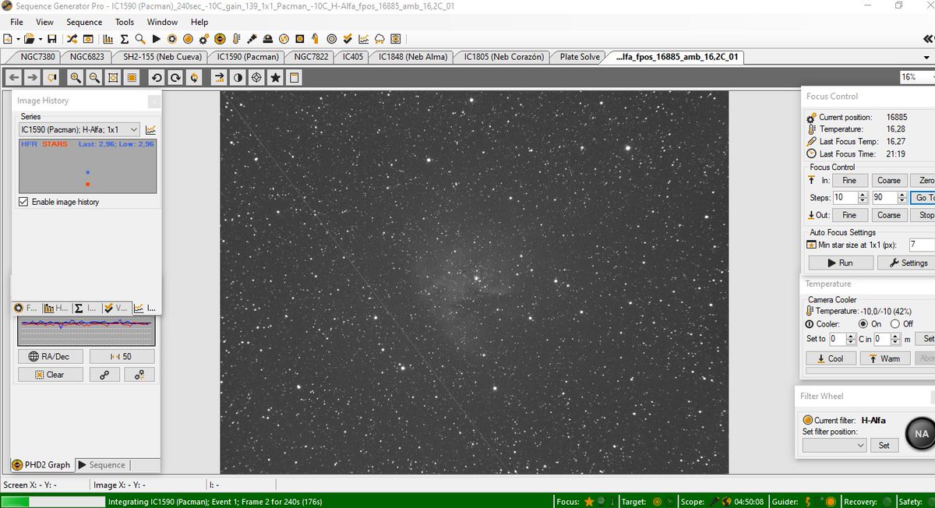The width and height of the screenshot is (935, 508).
Task: Click the Warm button
Action: [x=884, y=358]
